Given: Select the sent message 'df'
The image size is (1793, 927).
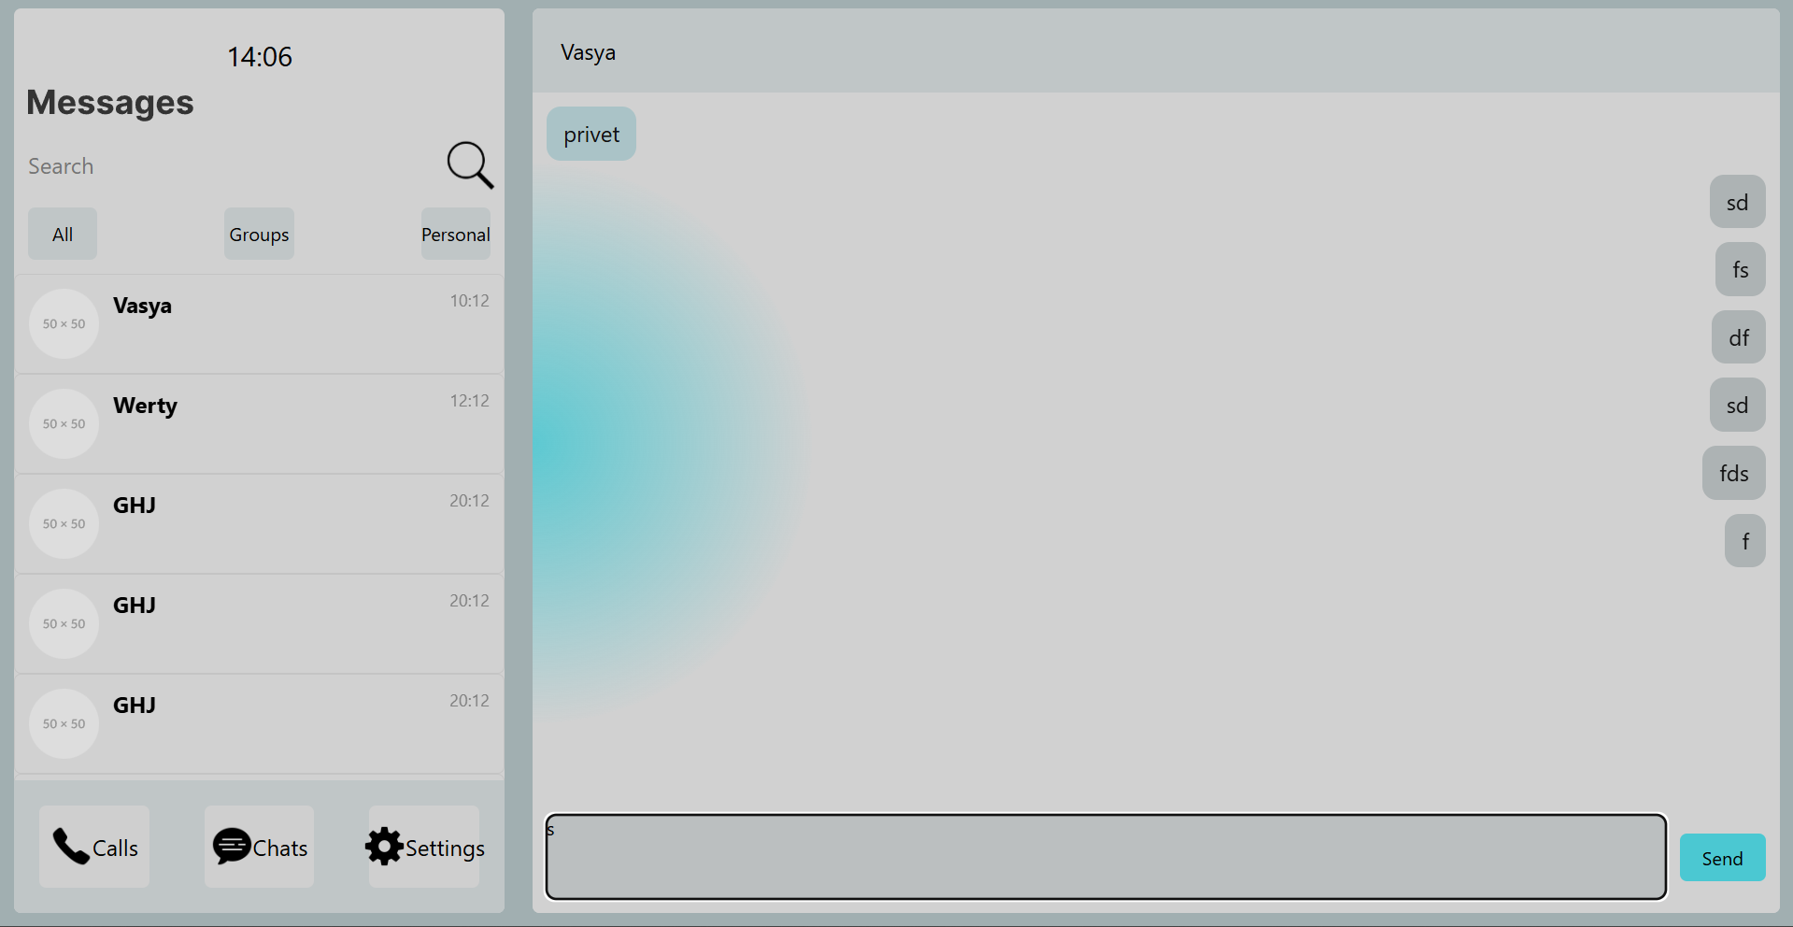Looking at the screenshot, I should coord(1739,337).
